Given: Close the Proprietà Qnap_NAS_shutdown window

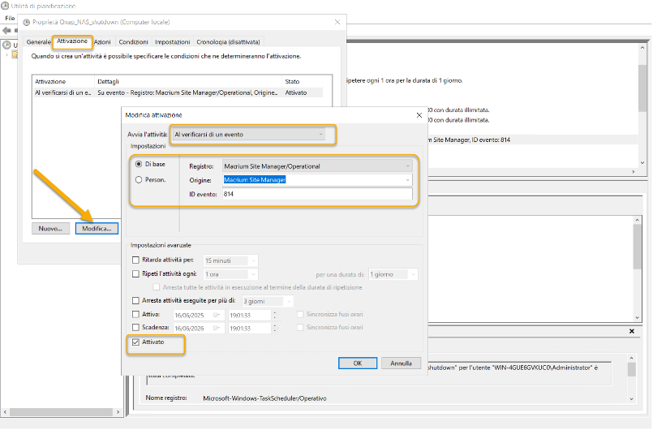Looking at the screenshot, I should tap(337, 22).
